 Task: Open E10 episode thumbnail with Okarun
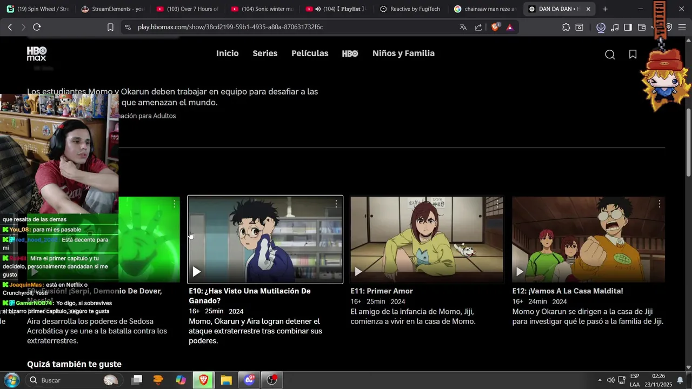pos(265,239)
